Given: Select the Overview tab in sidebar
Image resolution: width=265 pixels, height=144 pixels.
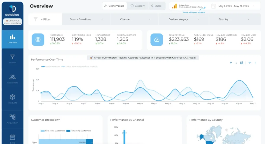Looking at the screenshot, I should coord(12,39).
